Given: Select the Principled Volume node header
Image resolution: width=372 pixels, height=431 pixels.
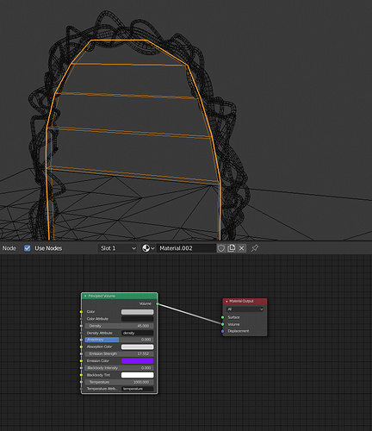Looking at the screenshot, I should tap(120, 296).
